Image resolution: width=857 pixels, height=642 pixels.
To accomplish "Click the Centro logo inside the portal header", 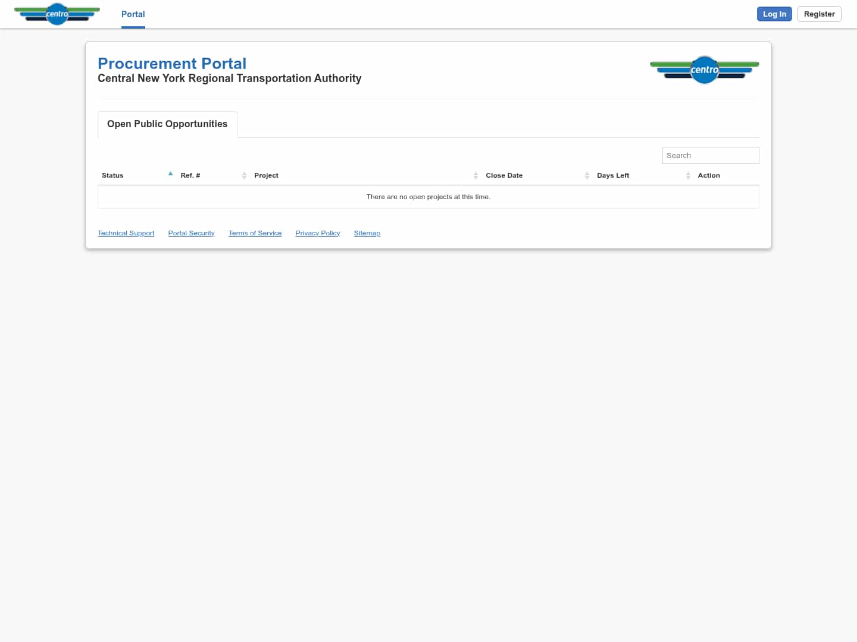I will point(705,70).
